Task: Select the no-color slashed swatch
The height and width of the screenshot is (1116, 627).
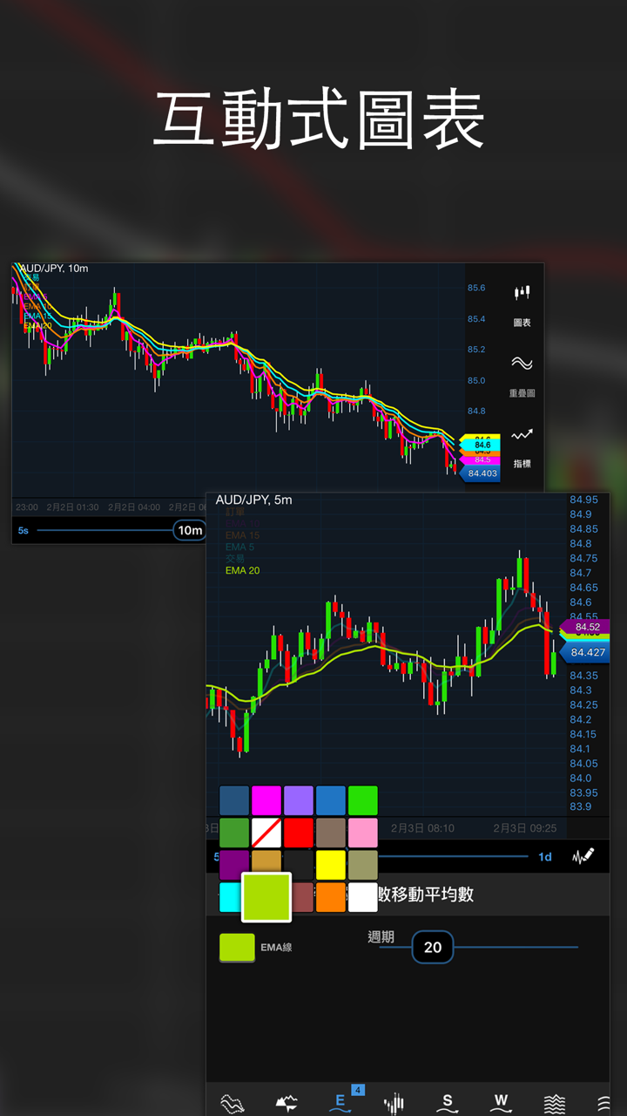Action: coord(266,833)
